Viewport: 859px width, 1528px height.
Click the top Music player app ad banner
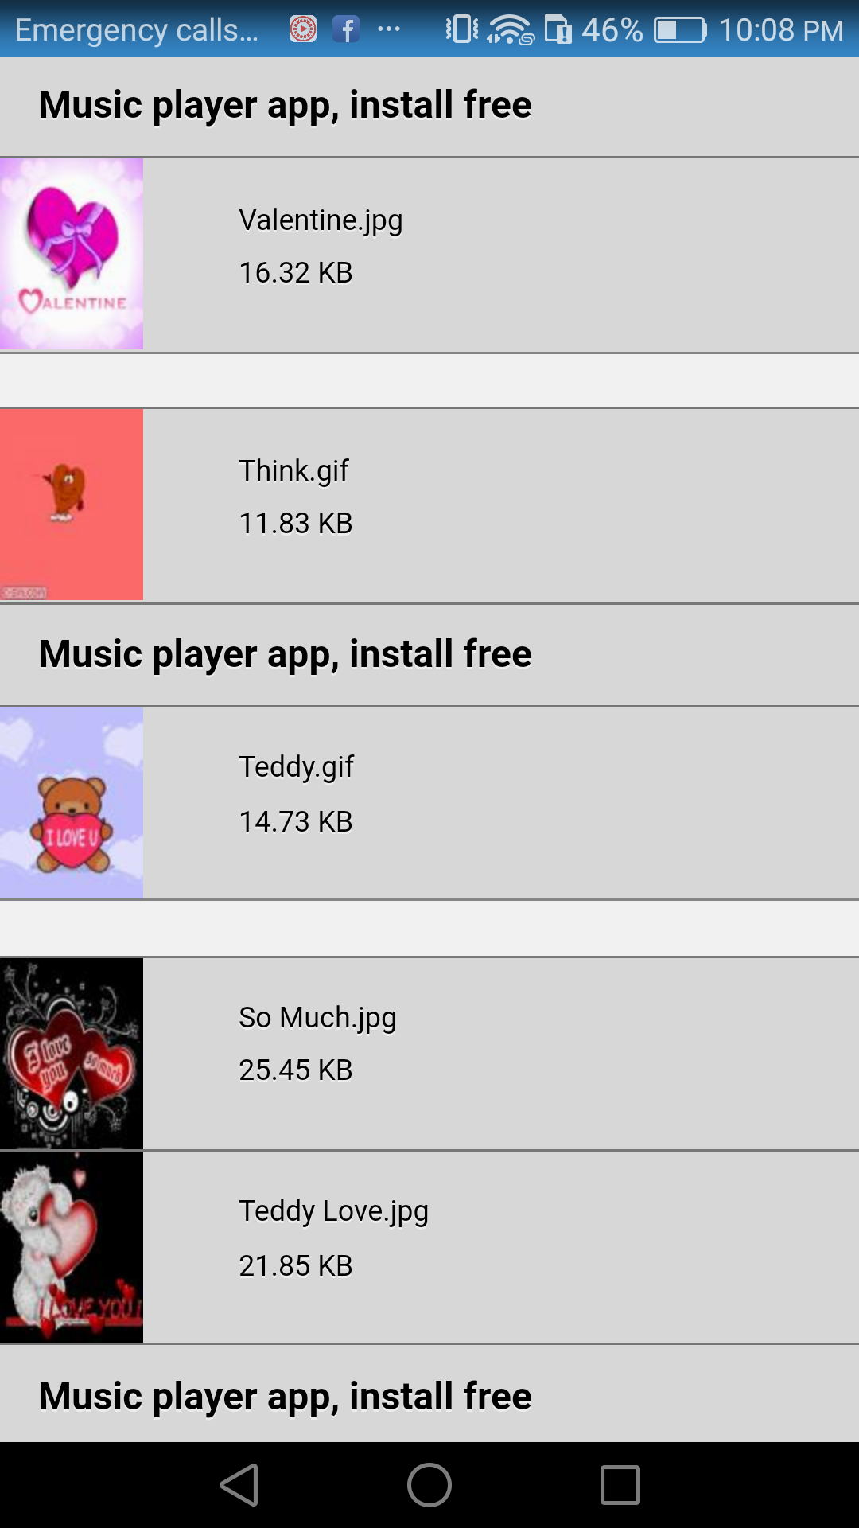[429, 107]
